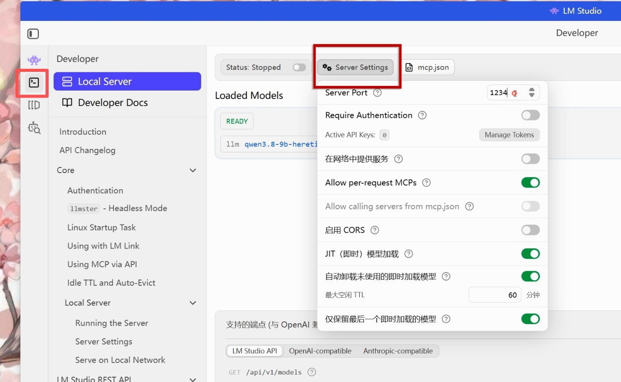Open Idle TTL and Auto-Evict page
Image resolution: width=621 pixels, height=382 pixels.
coord(111,283)
